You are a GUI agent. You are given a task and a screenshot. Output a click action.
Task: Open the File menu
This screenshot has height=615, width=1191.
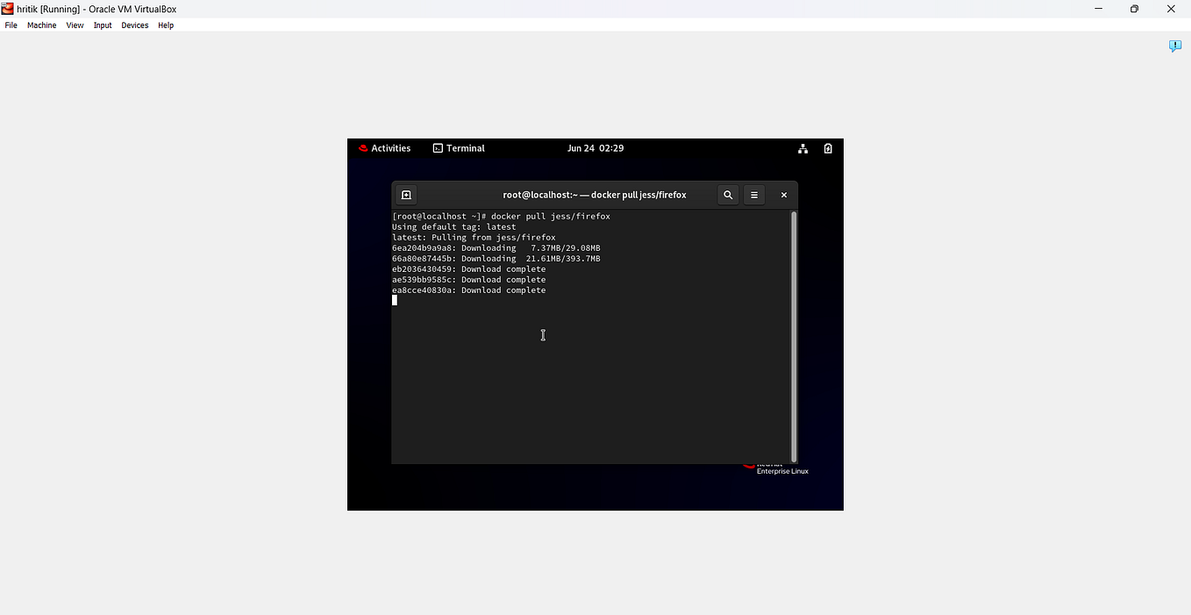pyautogui.click(x=11, y=25)
